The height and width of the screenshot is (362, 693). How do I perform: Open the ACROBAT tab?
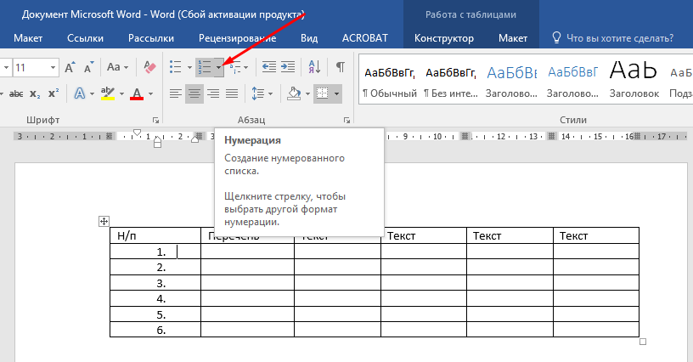tap(365, 38)
